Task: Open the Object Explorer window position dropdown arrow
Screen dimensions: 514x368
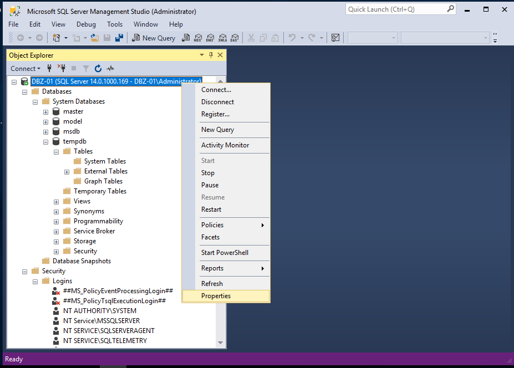Action: (x=202, y=55)
